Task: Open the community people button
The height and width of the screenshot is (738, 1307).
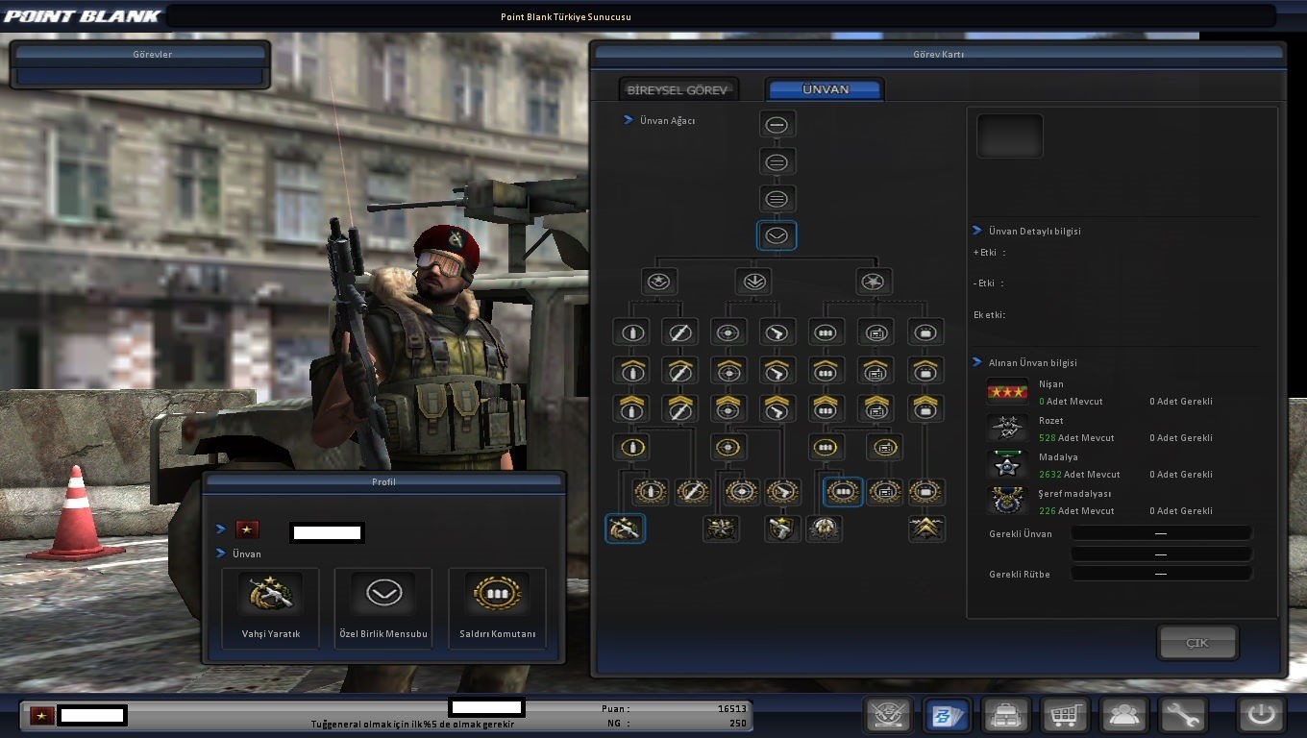Action: coord(1124,715)
